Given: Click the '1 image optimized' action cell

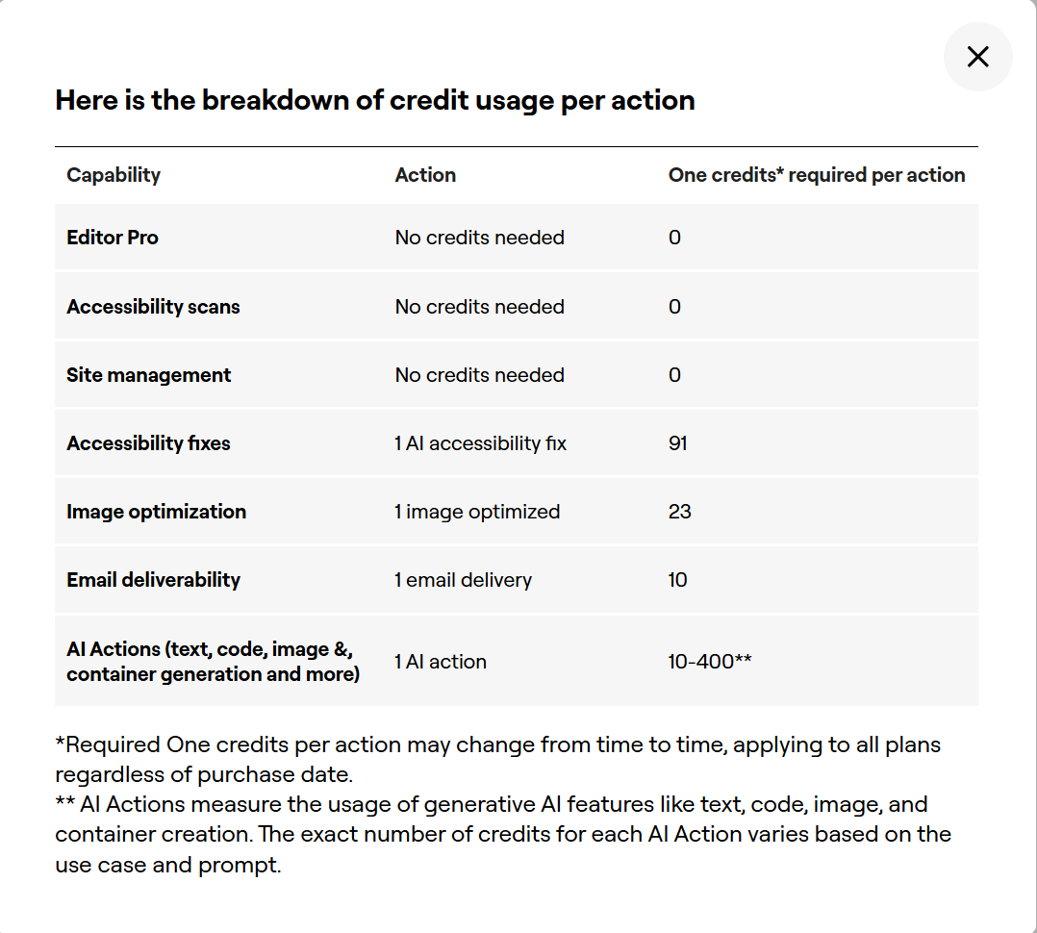Looking at the screenshot, I should coord(477,512).
